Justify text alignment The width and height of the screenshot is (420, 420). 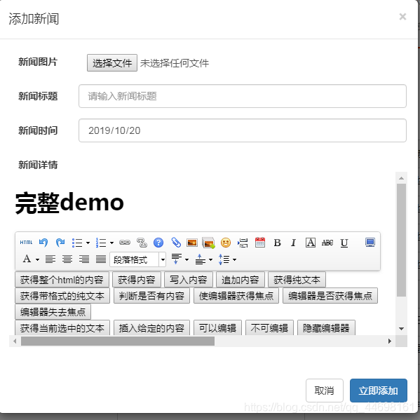tap(101, 259)
